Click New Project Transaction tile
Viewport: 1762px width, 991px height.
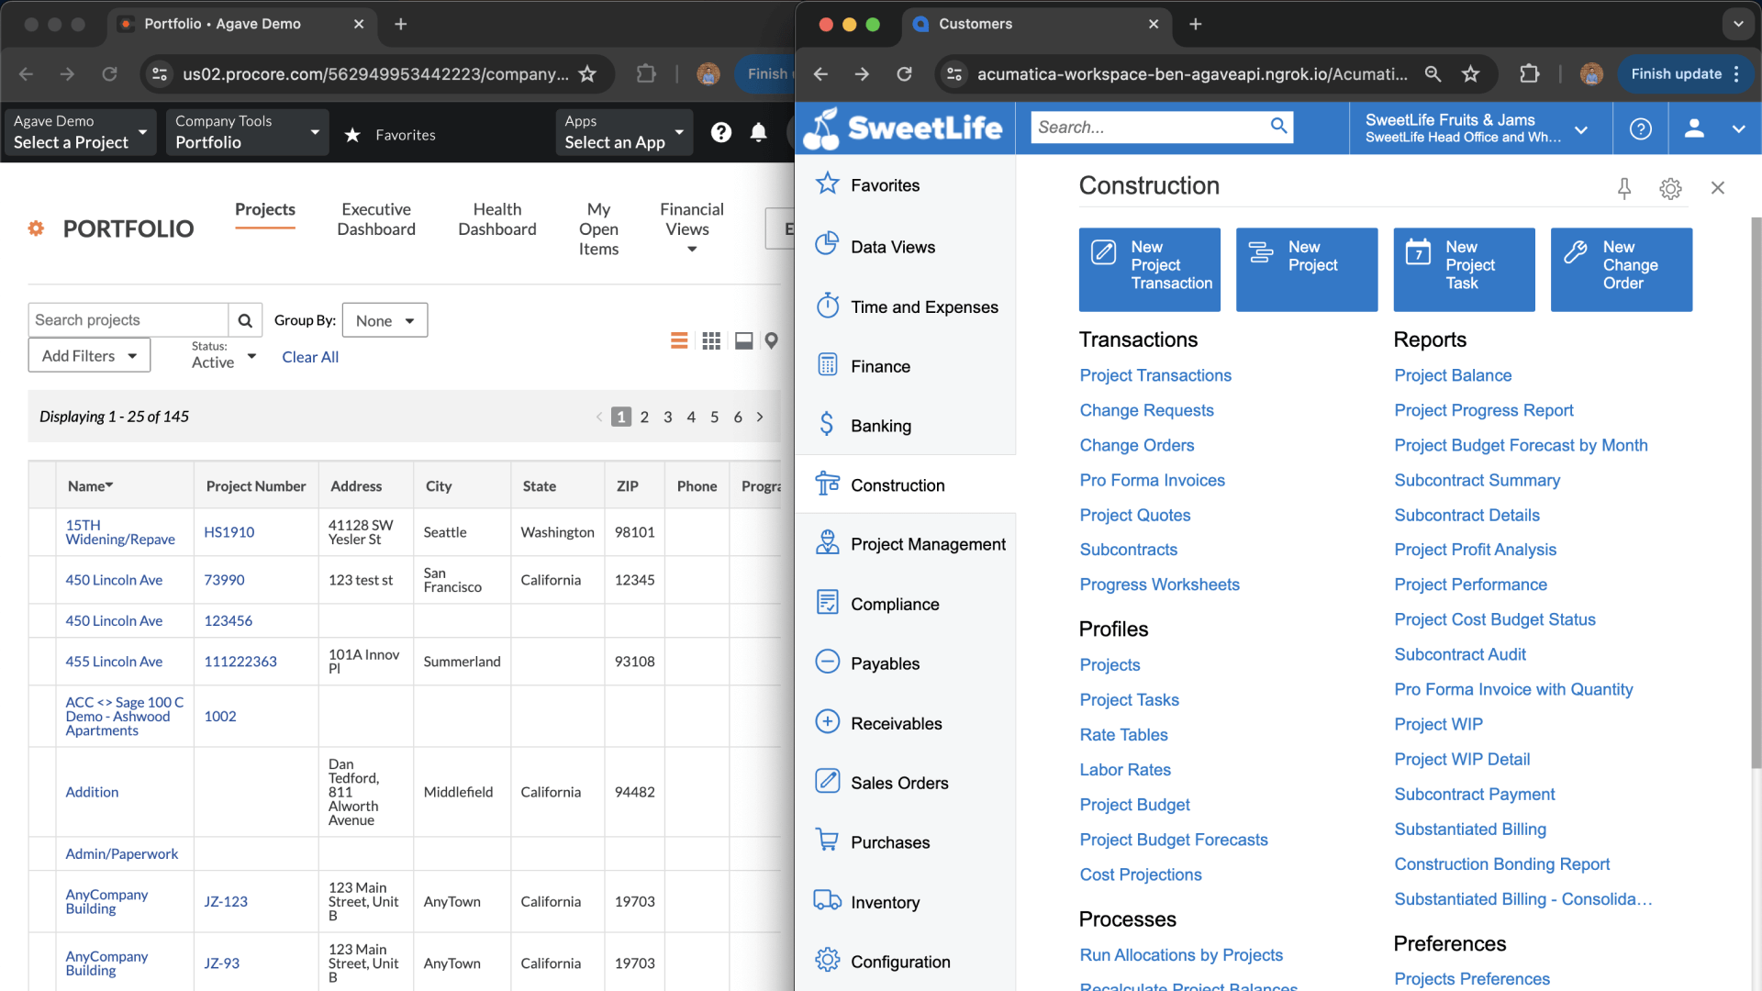pos(1149,269)
